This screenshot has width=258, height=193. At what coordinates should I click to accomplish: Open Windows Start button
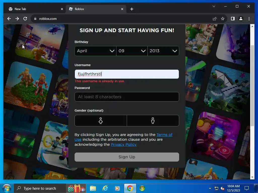7,188
